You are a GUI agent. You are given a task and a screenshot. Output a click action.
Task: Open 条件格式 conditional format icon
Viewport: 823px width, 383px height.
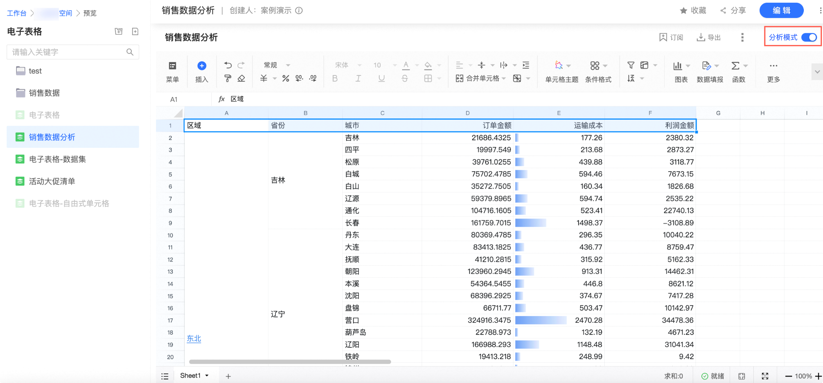[595, 65]
